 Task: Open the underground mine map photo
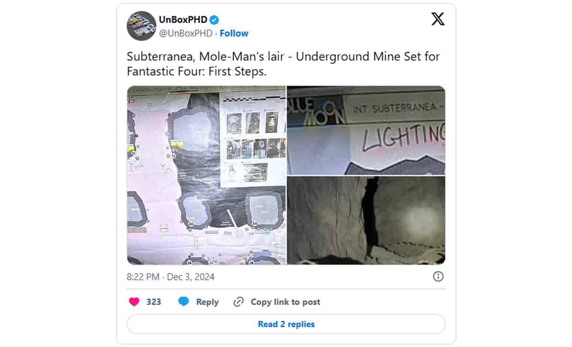[206, 175]
